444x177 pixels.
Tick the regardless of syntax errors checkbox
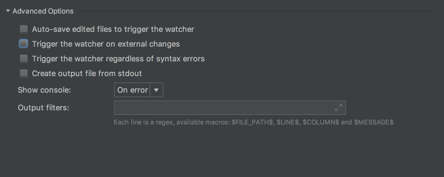click(24, 58)
